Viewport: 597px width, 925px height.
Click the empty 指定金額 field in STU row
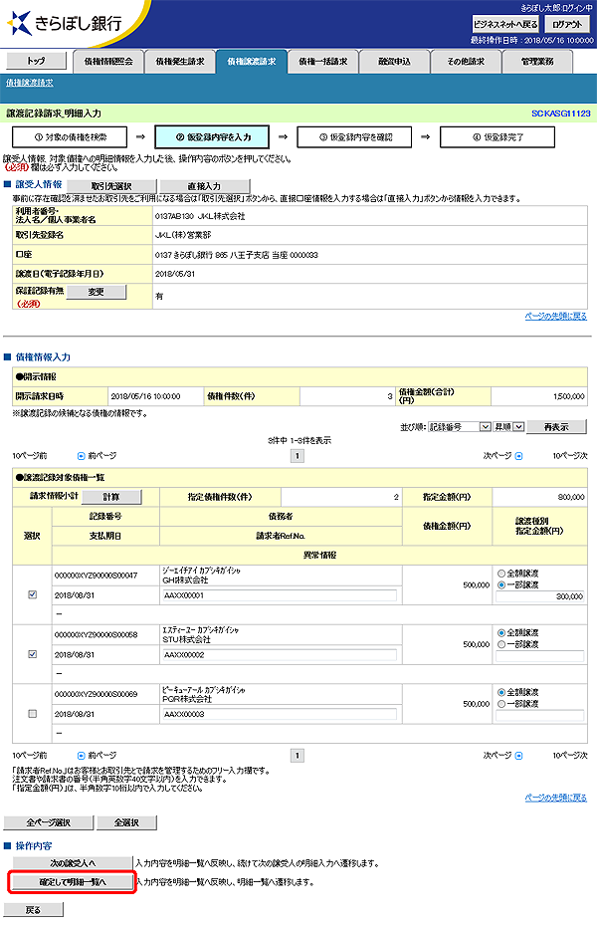tap(540, 656)
